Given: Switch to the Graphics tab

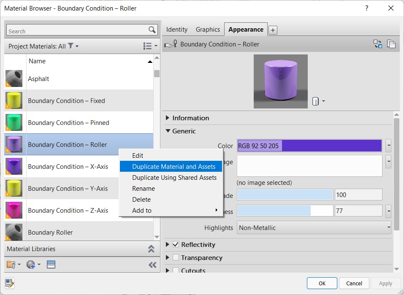Looking at the screenshot, I should (208, 30).
